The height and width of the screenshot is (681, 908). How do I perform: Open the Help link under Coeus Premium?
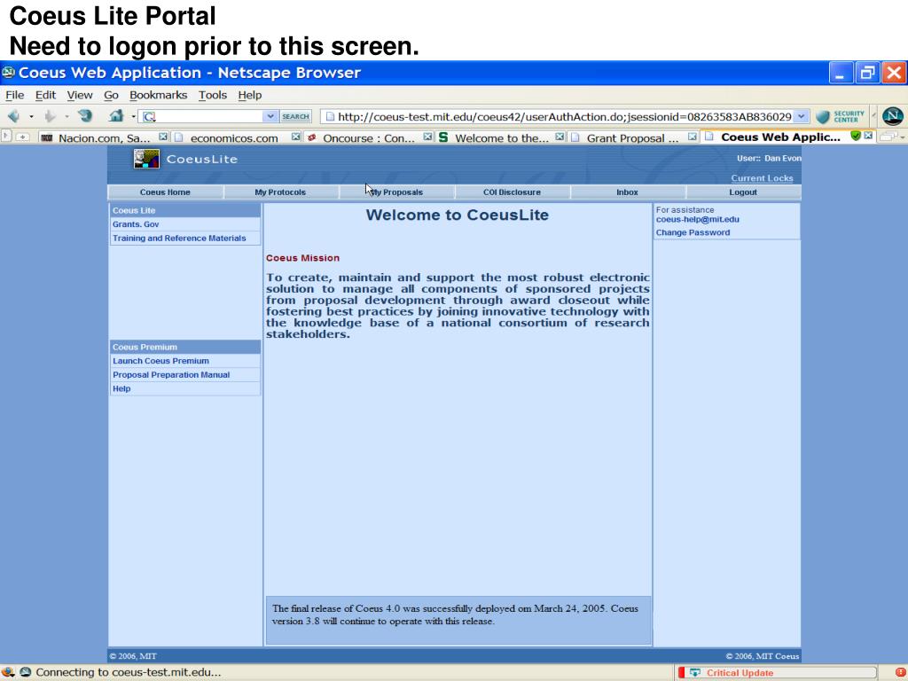pyautogui.click(x=121, y=388)
